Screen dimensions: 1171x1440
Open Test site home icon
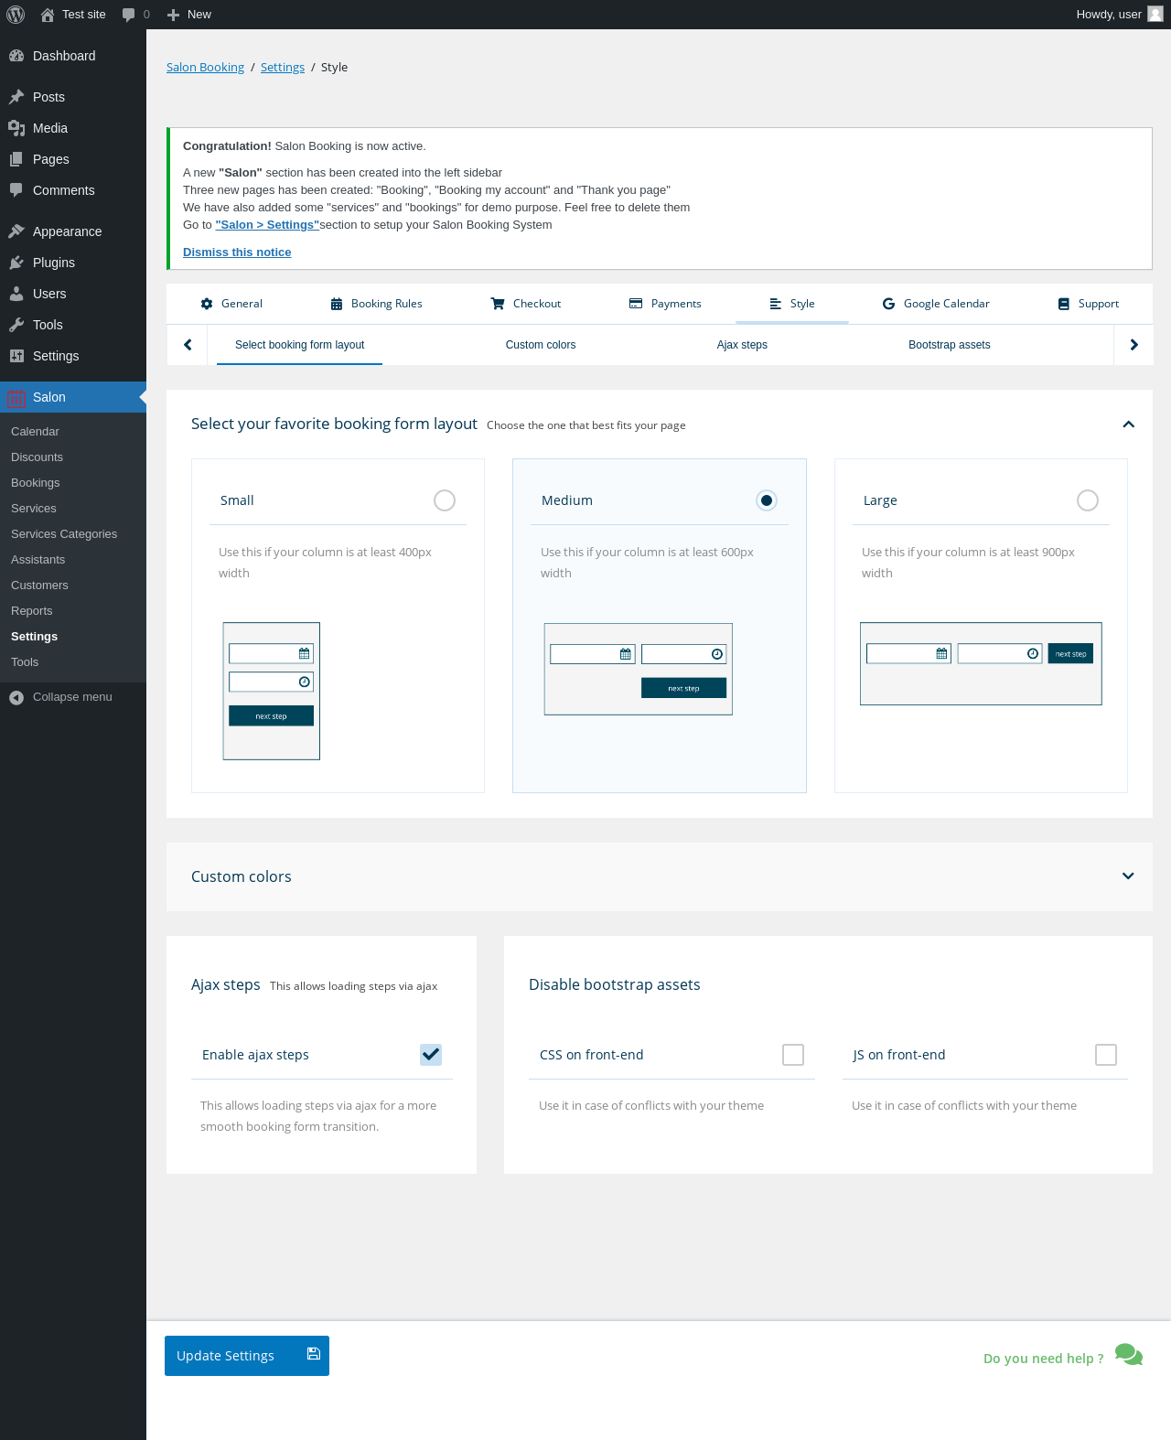tap(48, 15)
